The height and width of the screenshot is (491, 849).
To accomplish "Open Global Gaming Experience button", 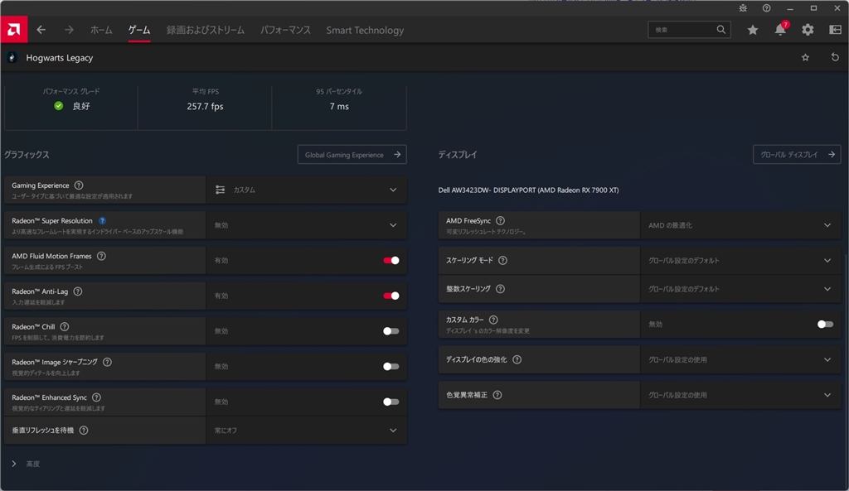I will 352,155.
